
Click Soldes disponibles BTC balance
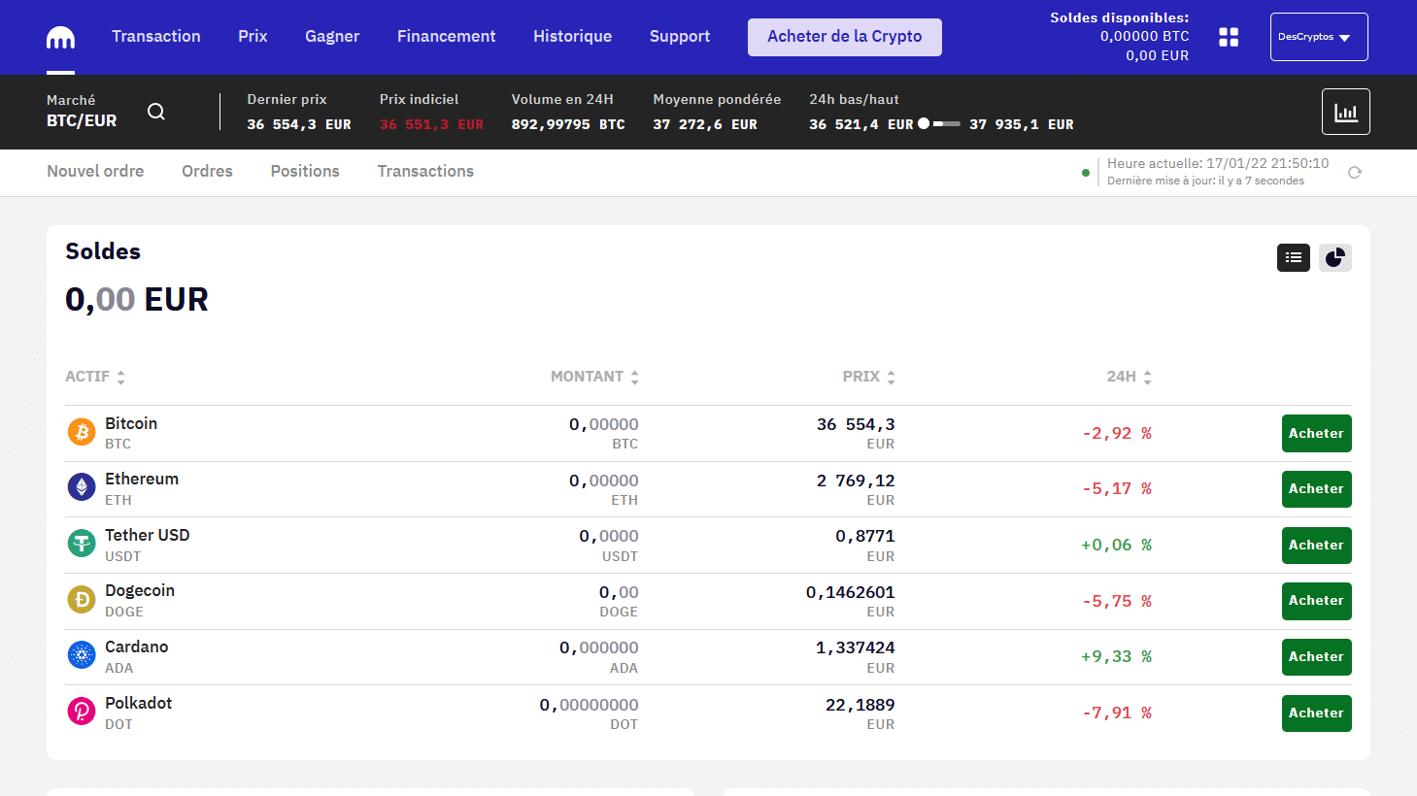[1144, 36]
